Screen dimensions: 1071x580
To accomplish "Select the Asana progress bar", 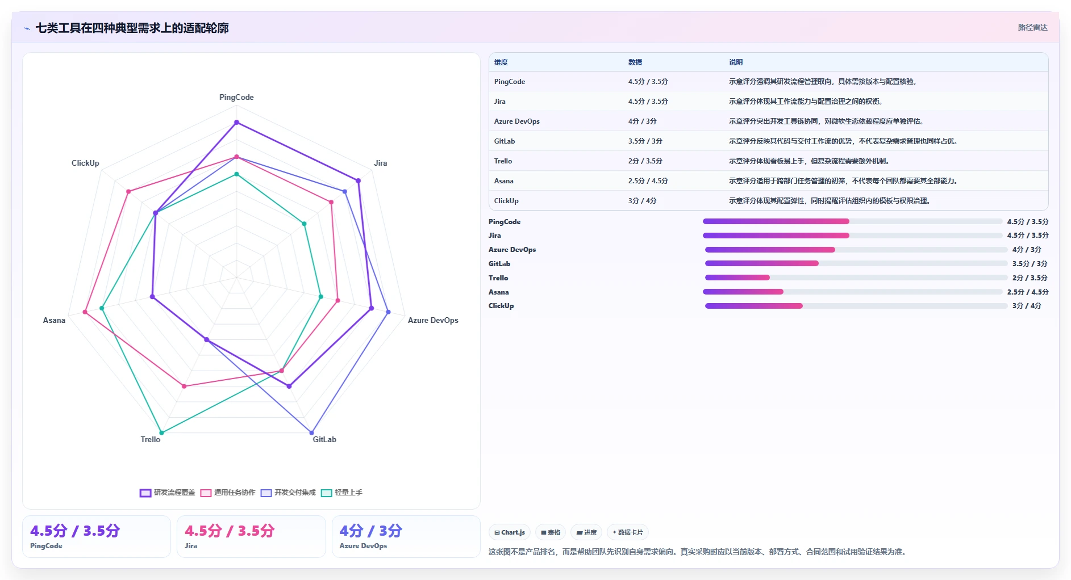I will (852, 292).
